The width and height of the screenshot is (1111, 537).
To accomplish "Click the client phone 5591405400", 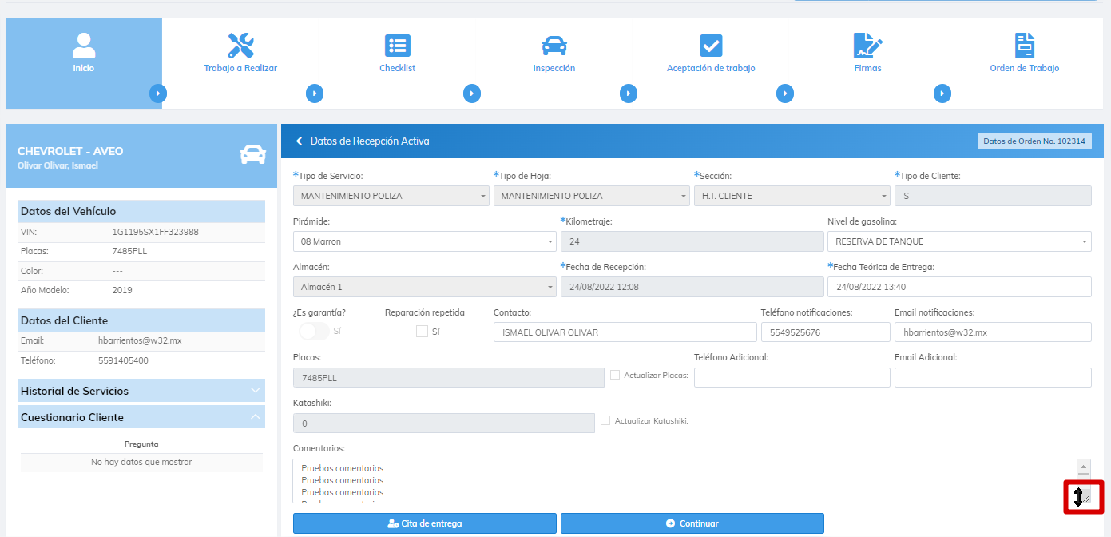I will pos(123,360).
